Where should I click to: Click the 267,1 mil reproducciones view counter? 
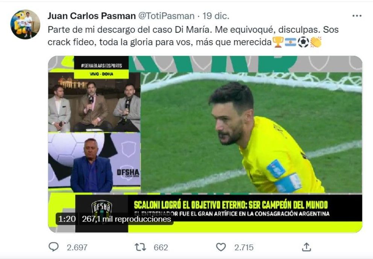pyautogui.click(x=126, y=219)
